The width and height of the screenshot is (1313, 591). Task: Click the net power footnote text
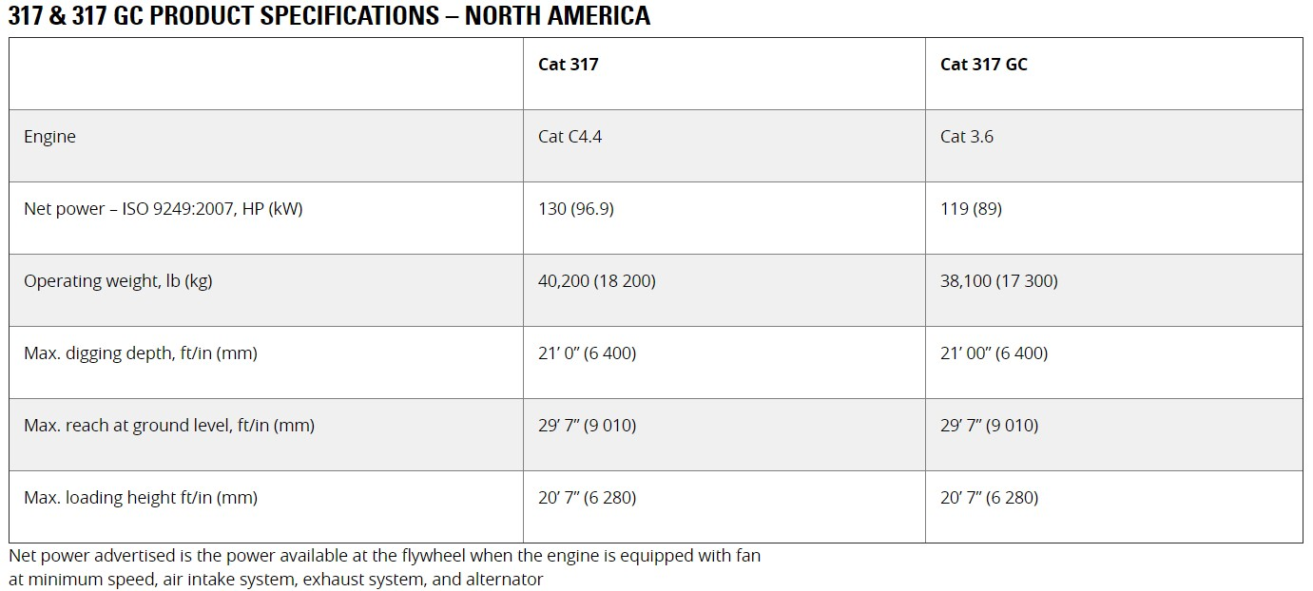(384, 567)
